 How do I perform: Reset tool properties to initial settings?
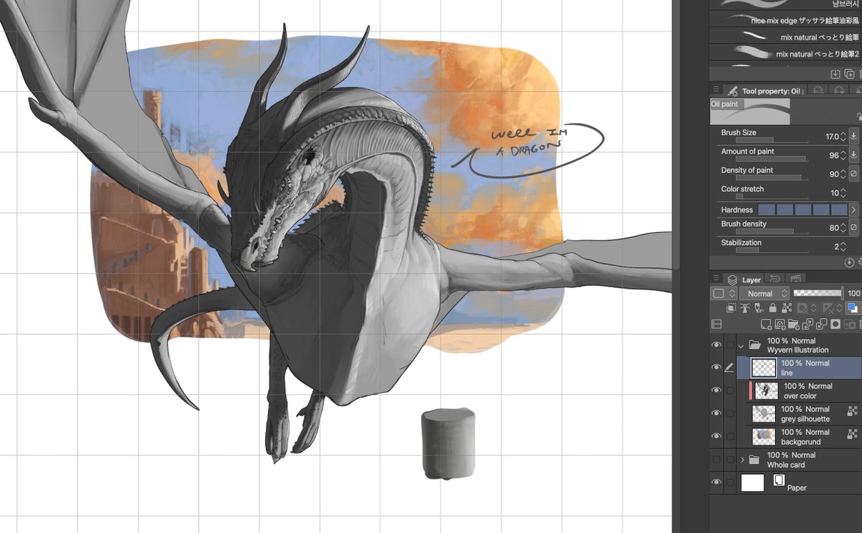pyautogui.click(x=849, y=263)
